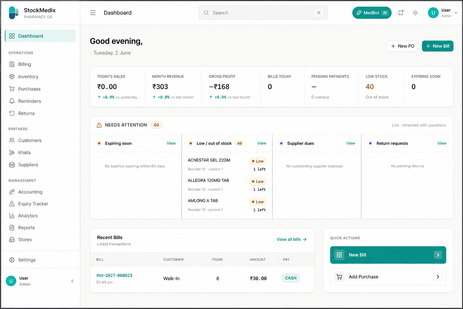This screenshot has width=463, height=309.
Task: Click the Needs Attention warning icon
Action: [x=99, y=125]
